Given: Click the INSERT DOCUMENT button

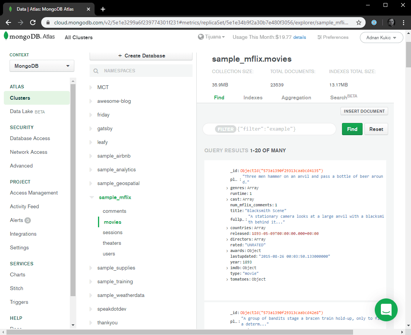Looking at the screenshot, I should pyautogui.click(x=364, y=111).
